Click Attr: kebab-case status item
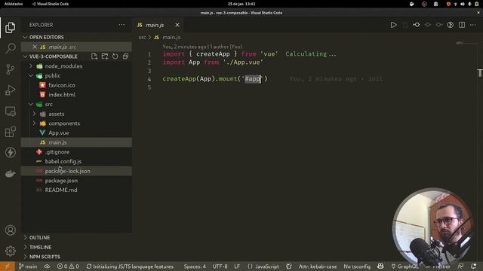Screen dimensions: 483x271 coord(318,266)
